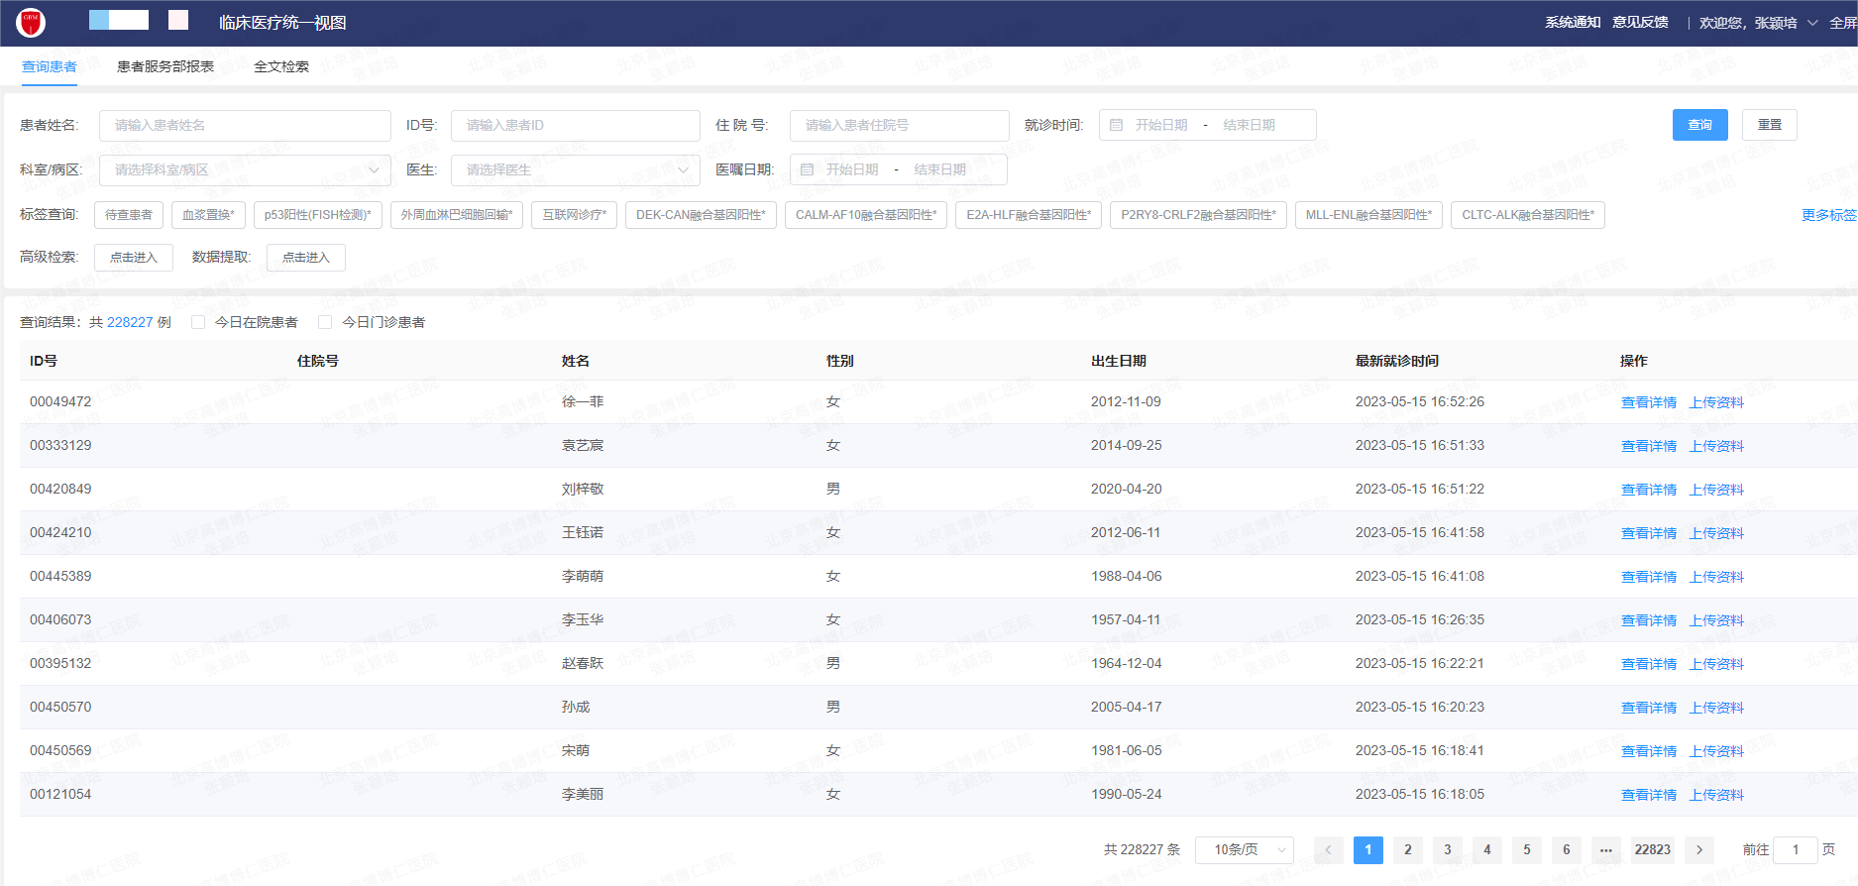Click the red hospital logo icon
The height and width of the screenshot is (886, 1858).
click(31, 22)
